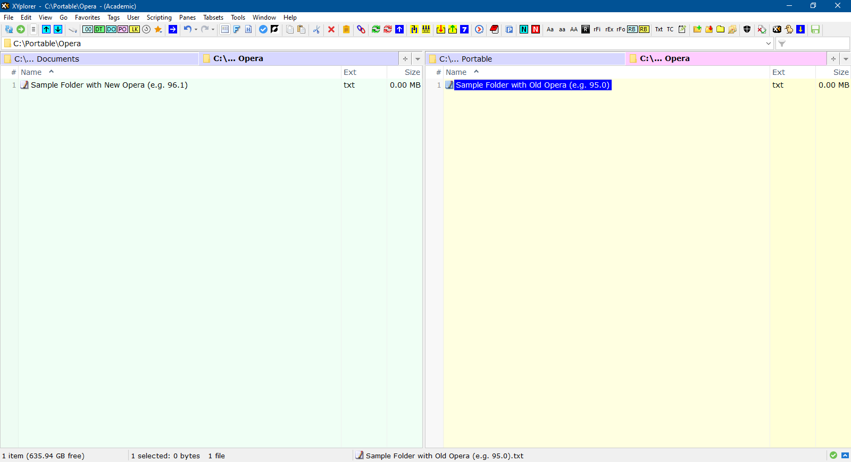The height and width of the screenshot is (462, 851).
Task: Click the yellow duck icon
Action: click(789, 29)
